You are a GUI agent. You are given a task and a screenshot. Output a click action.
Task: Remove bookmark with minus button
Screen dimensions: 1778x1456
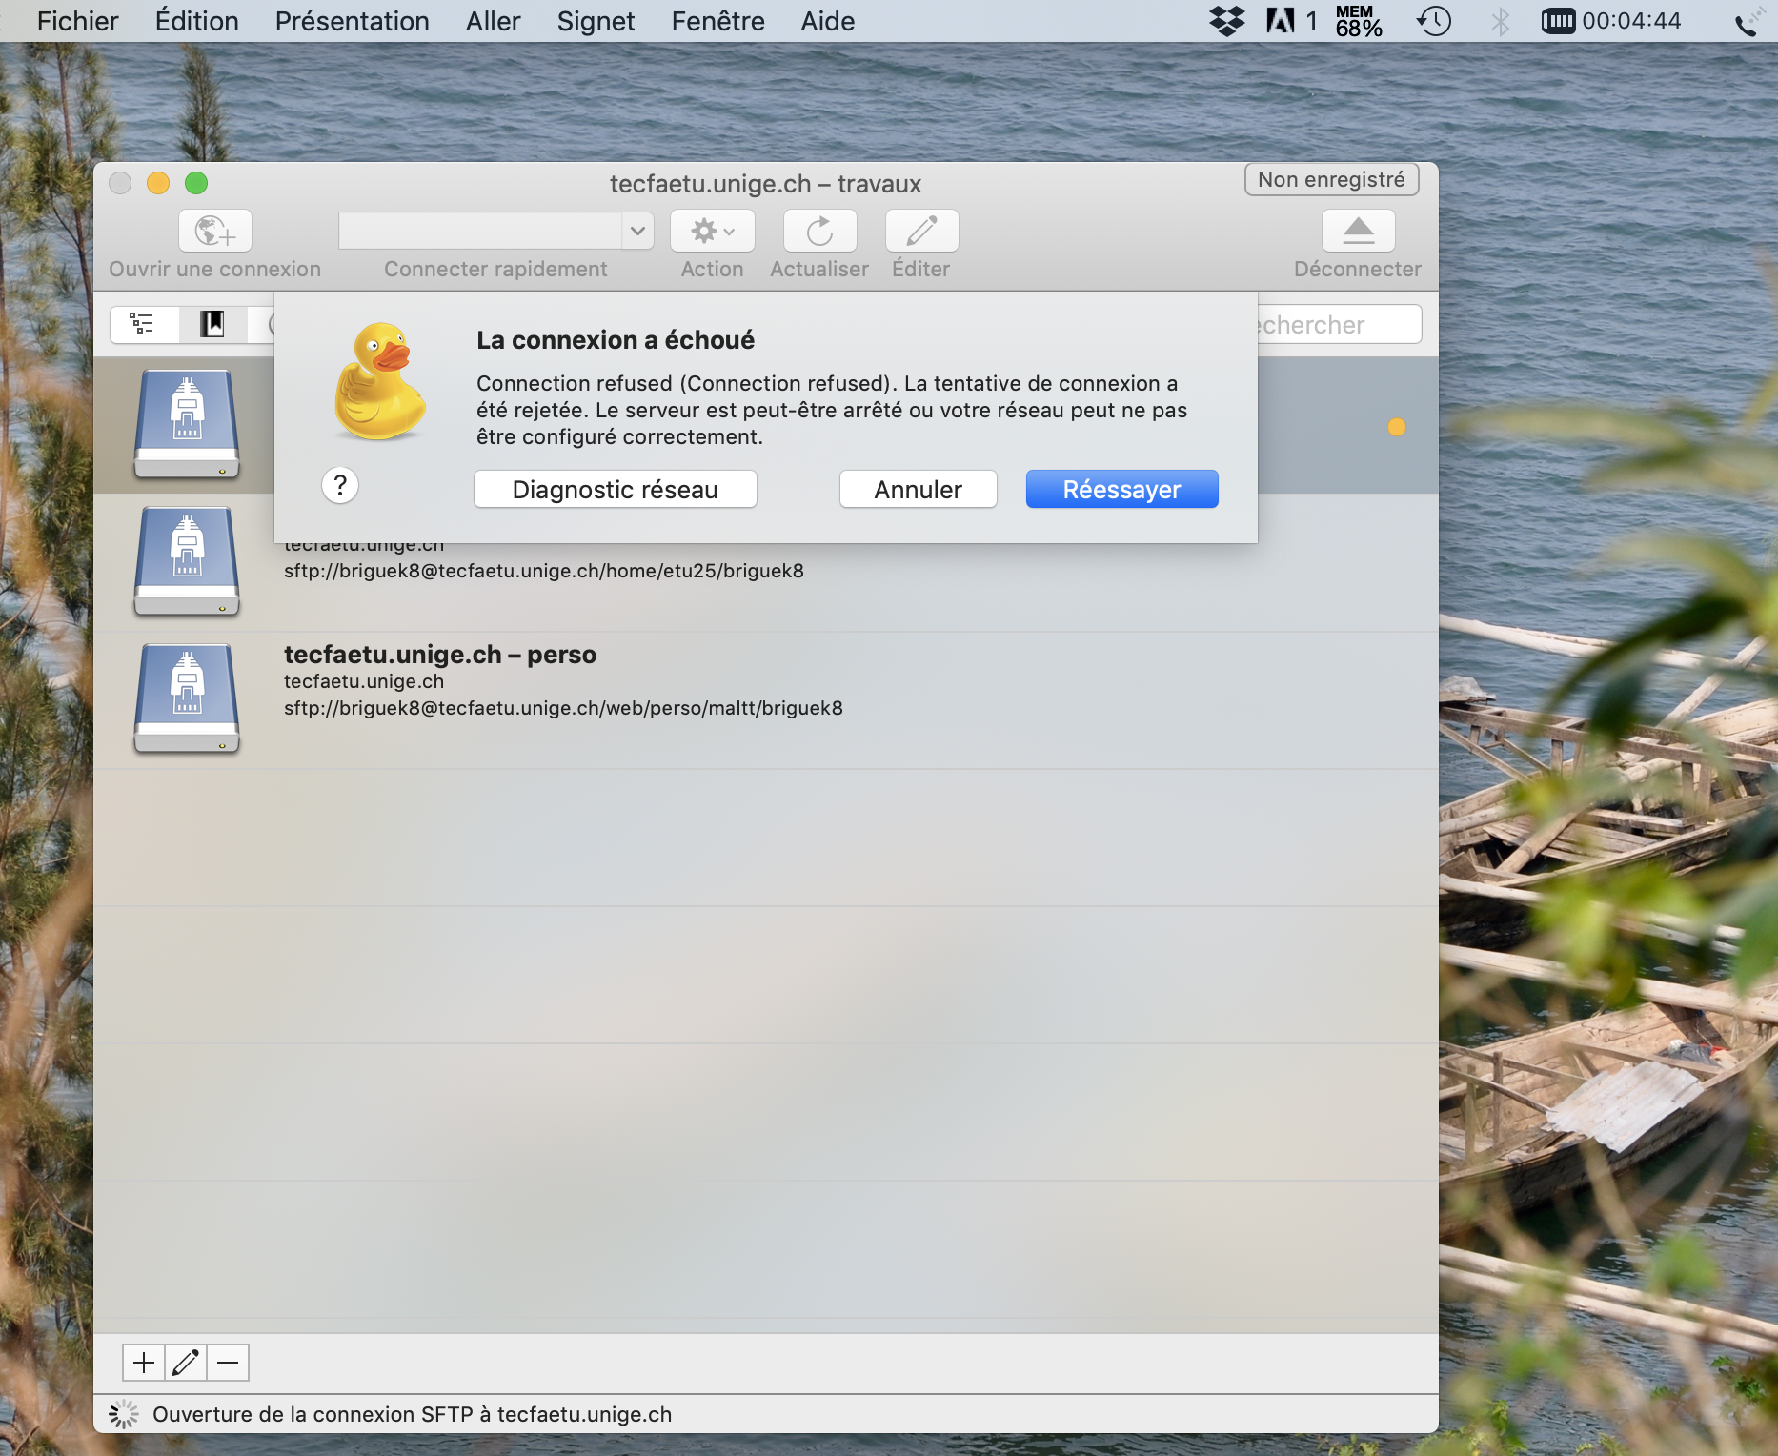[x=228, y=1363]
